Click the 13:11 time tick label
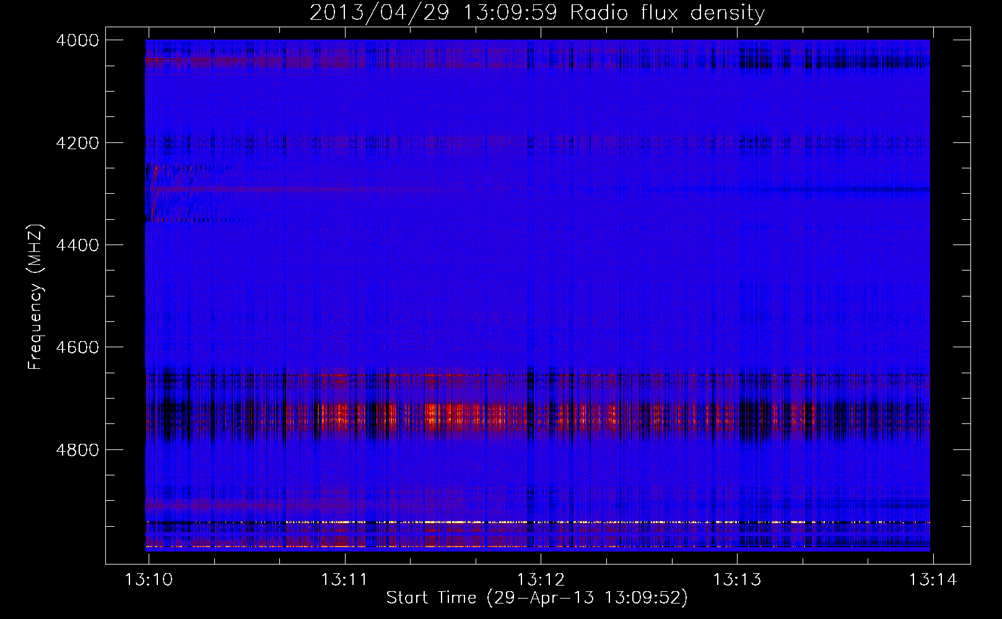 point(344,580)
